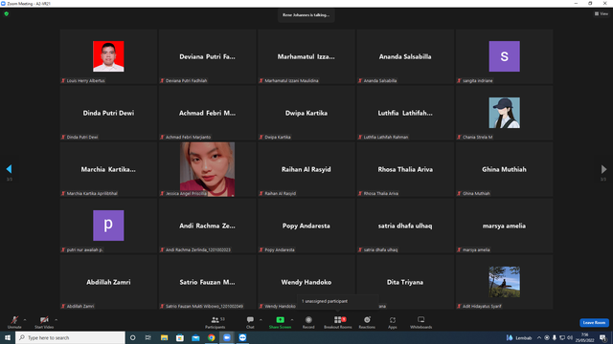Open the notification center icon
613x344 pixels.
pos(602,337)
